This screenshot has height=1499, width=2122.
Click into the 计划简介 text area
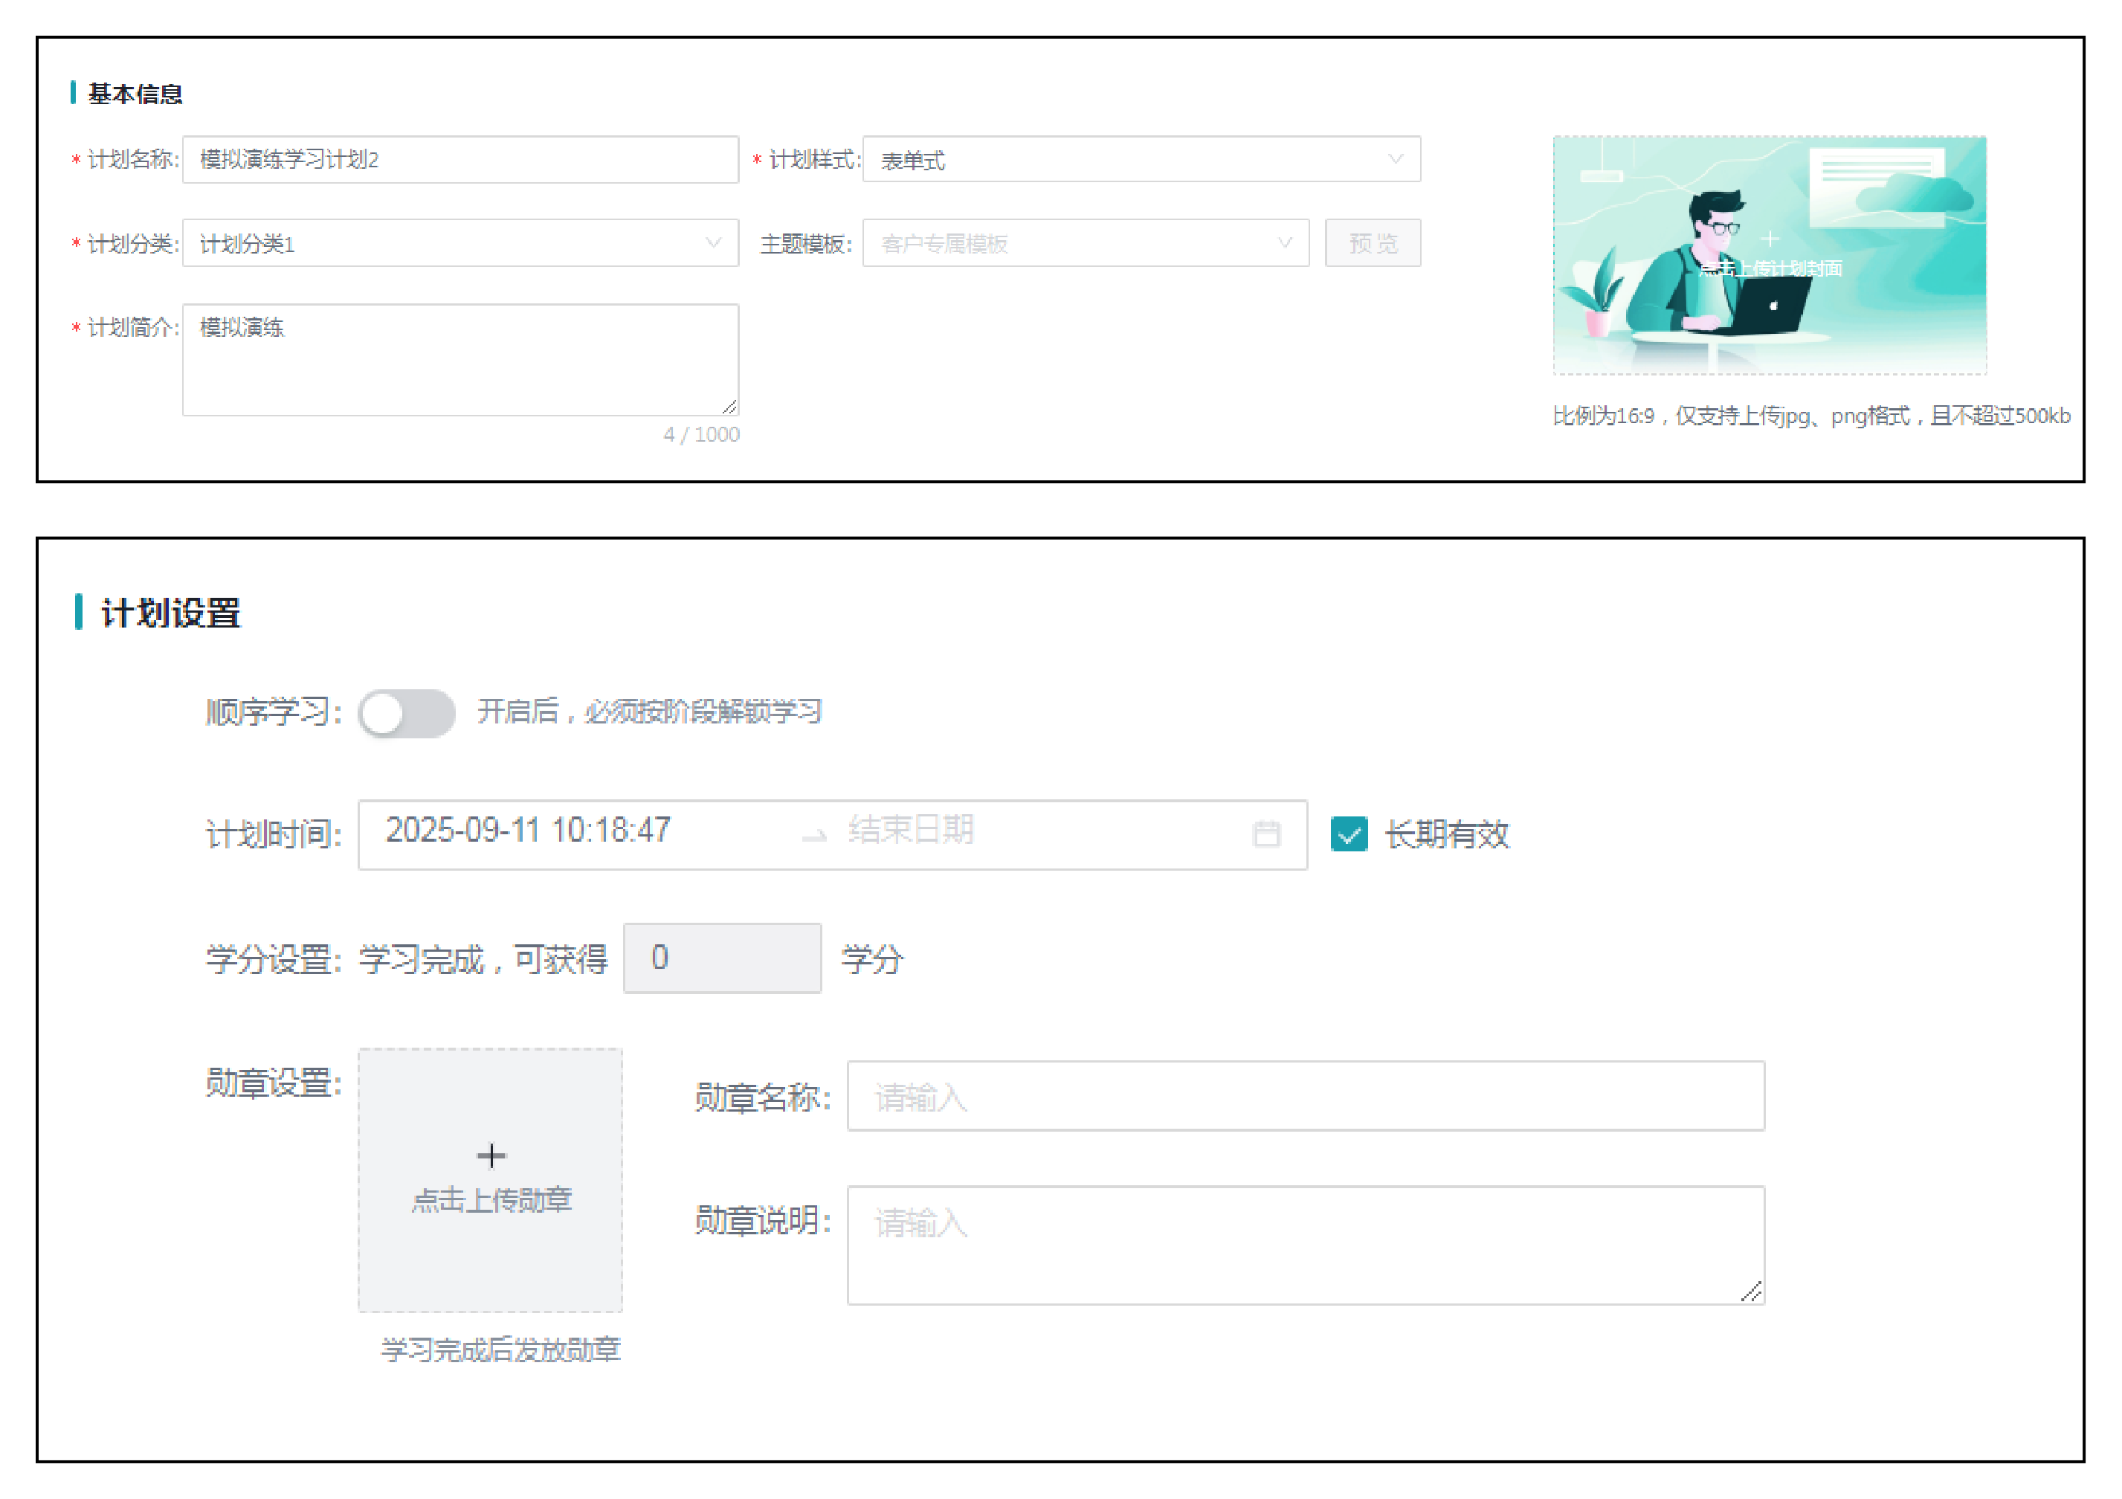pos(459,361)
